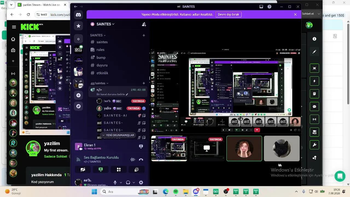Screen dimensions: 350x197
Task: Open Spotify from the taskbar
Action: click(x=176, y=192)
